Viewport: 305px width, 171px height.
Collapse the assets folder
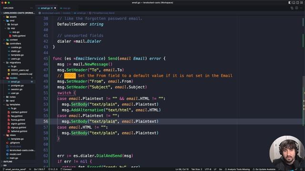pos(13,17)
